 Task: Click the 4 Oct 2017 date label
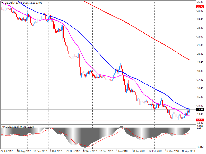point(56,151)
